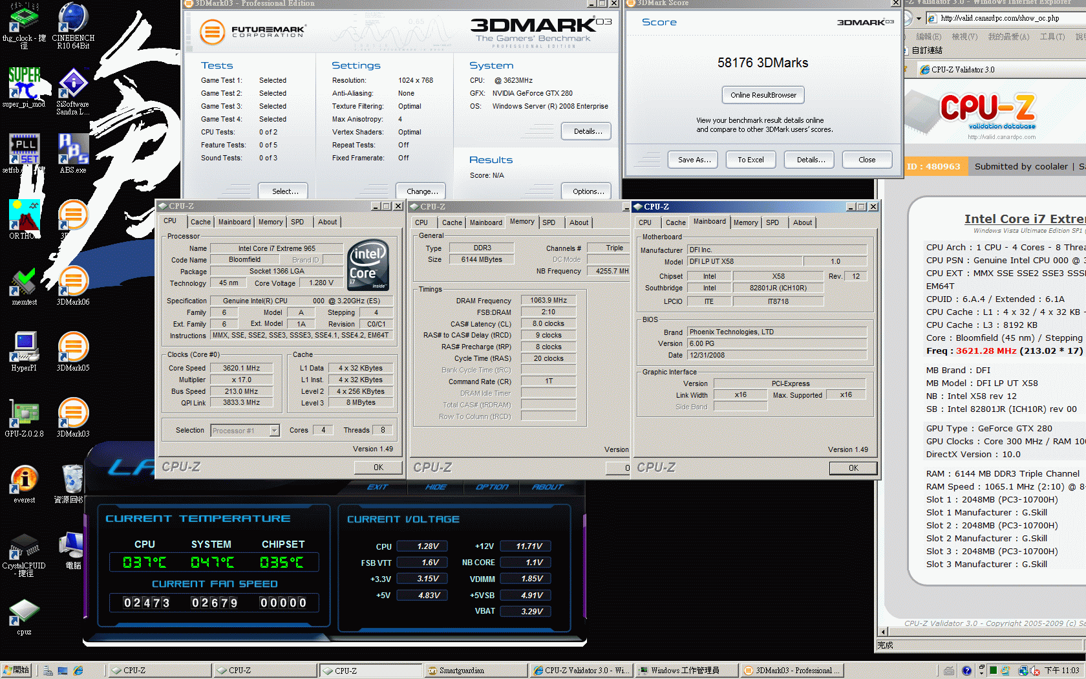Click the CPU-Z logo on validator page
Screen dimensions: 1086x679
988,111
